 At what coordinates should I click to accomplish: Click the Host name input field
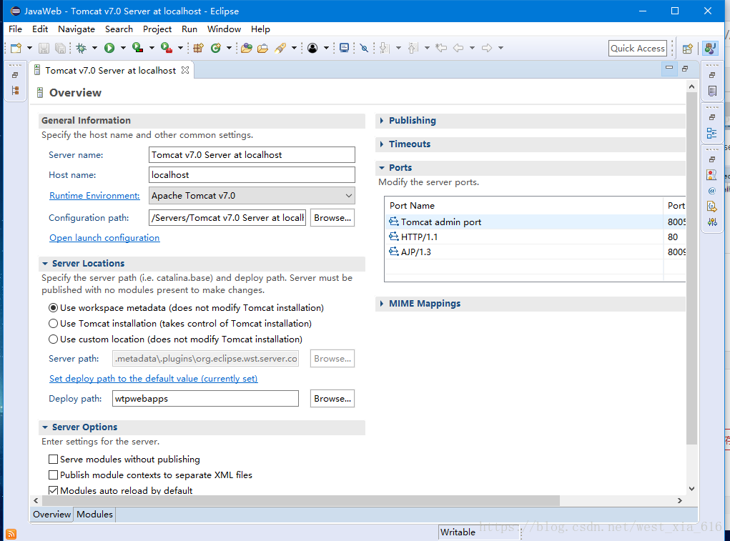[252, 175]
